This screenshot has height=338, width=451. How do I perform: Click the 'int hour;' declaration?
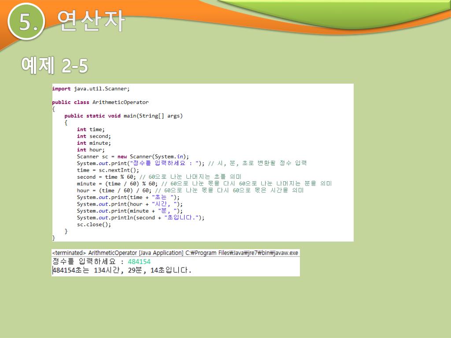tap(91, 150)
